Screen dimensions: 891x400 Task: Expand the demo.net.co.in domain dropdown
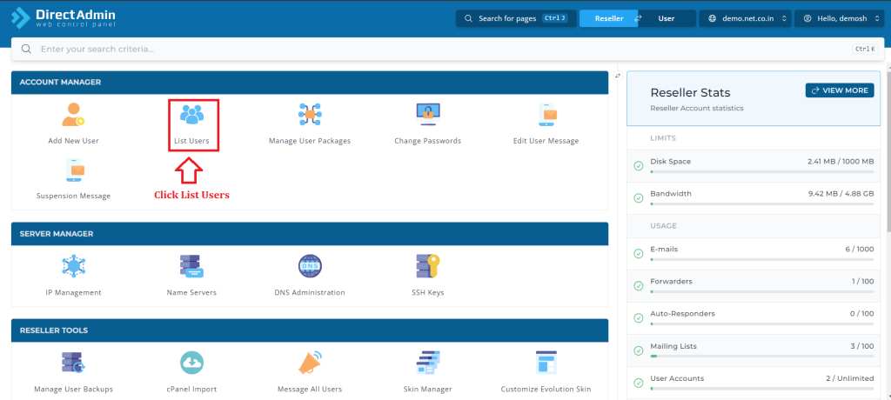click(x=745, y=19)
